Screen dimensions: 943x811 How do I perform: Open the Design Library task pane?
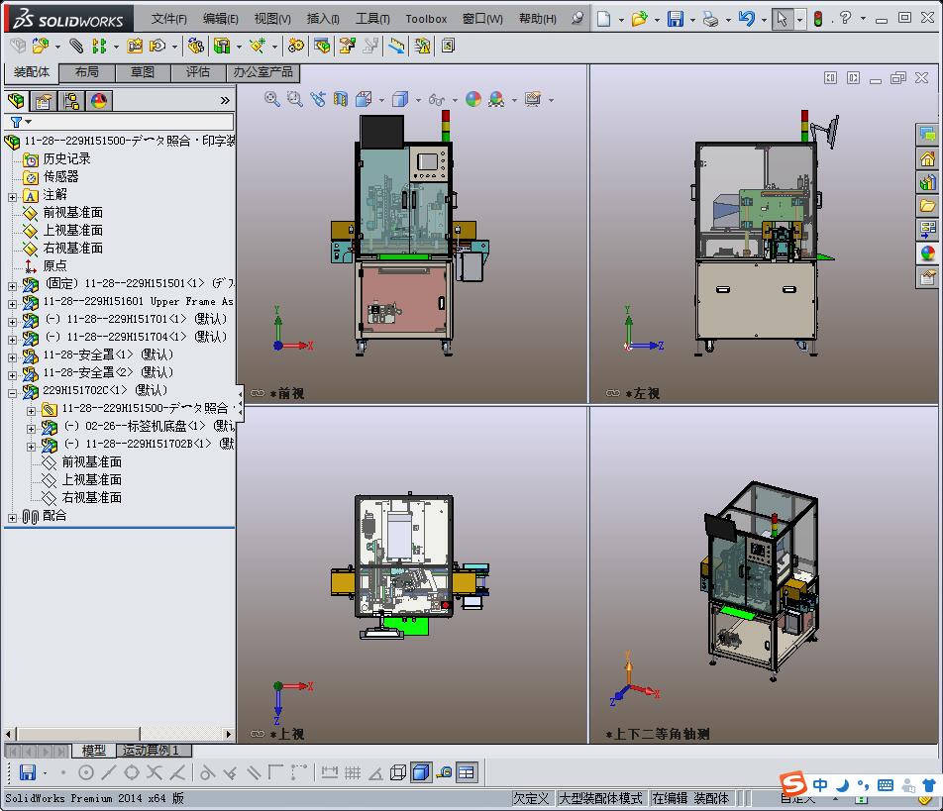coord(928,182)
